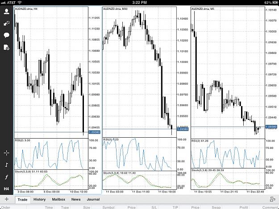Open the Mailbox tab
The height and width of the screenshot is (209, 279).
(x=58, y=199)
